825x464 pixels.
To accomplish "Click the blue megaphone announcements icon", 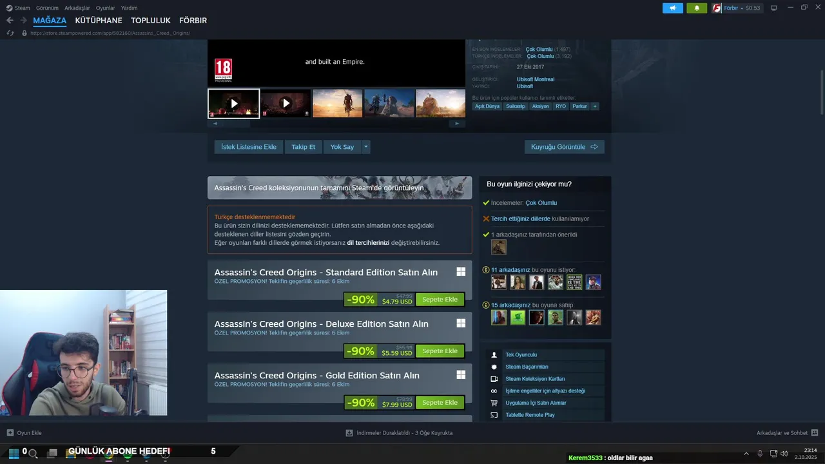I will [672, 8].
